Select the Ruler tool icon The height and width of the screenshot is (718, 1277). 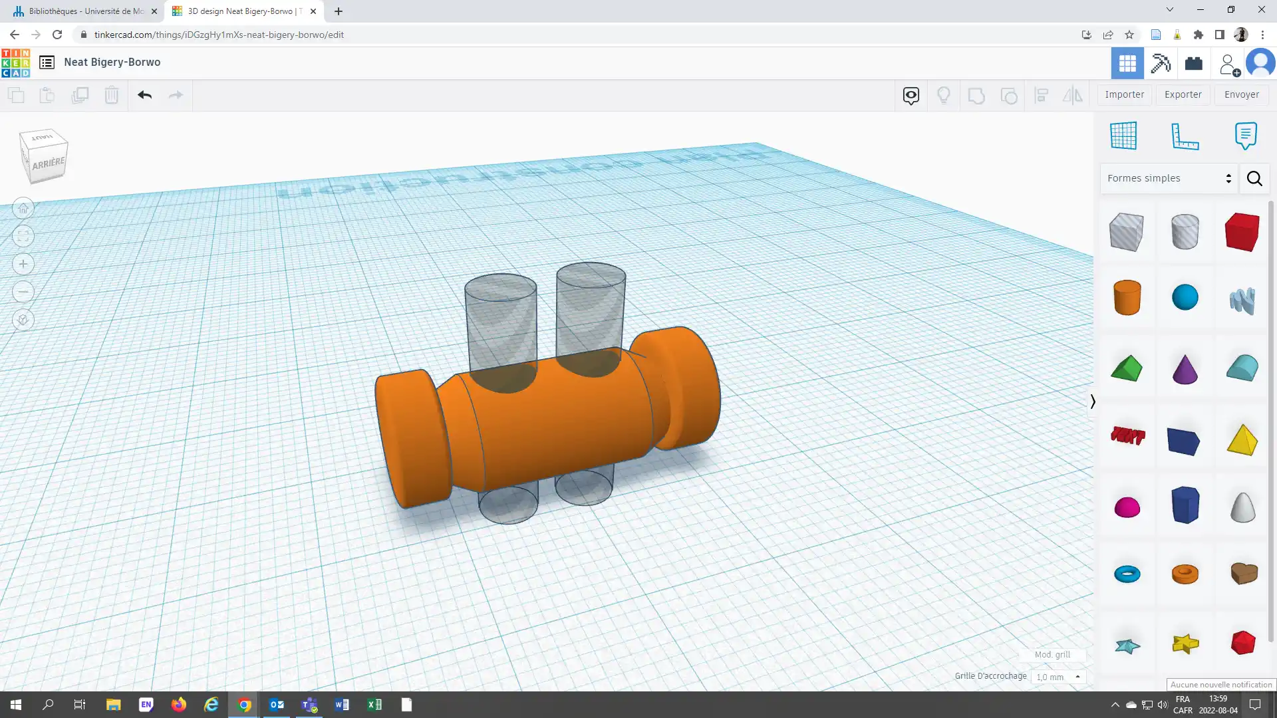click(x=1185, y=136)
